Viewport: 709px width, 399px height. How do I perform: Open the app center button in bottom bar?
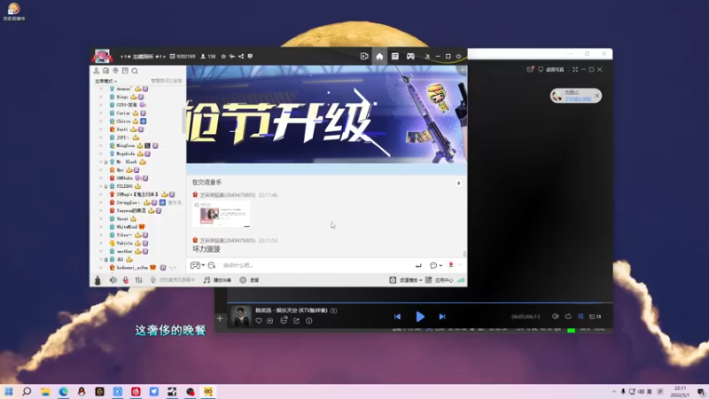click(x=439, y=280)
